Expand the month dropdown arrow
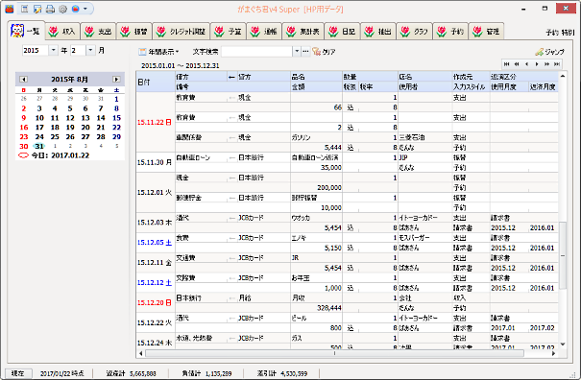Image resolution: width=581 pixels, height=380 pixels. pos(91,50)
